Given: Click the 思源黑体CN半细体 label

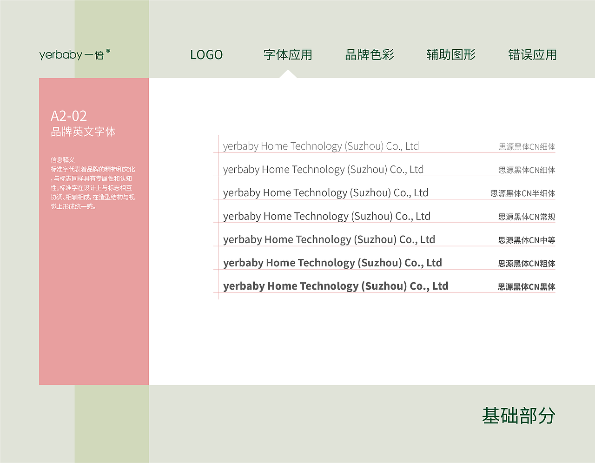Looking at the screenshot, I should pyautogui.click(x=523, y=193).
